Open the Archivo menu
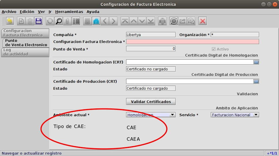This screenshot has height=156, width=279. tap(9, 12)
